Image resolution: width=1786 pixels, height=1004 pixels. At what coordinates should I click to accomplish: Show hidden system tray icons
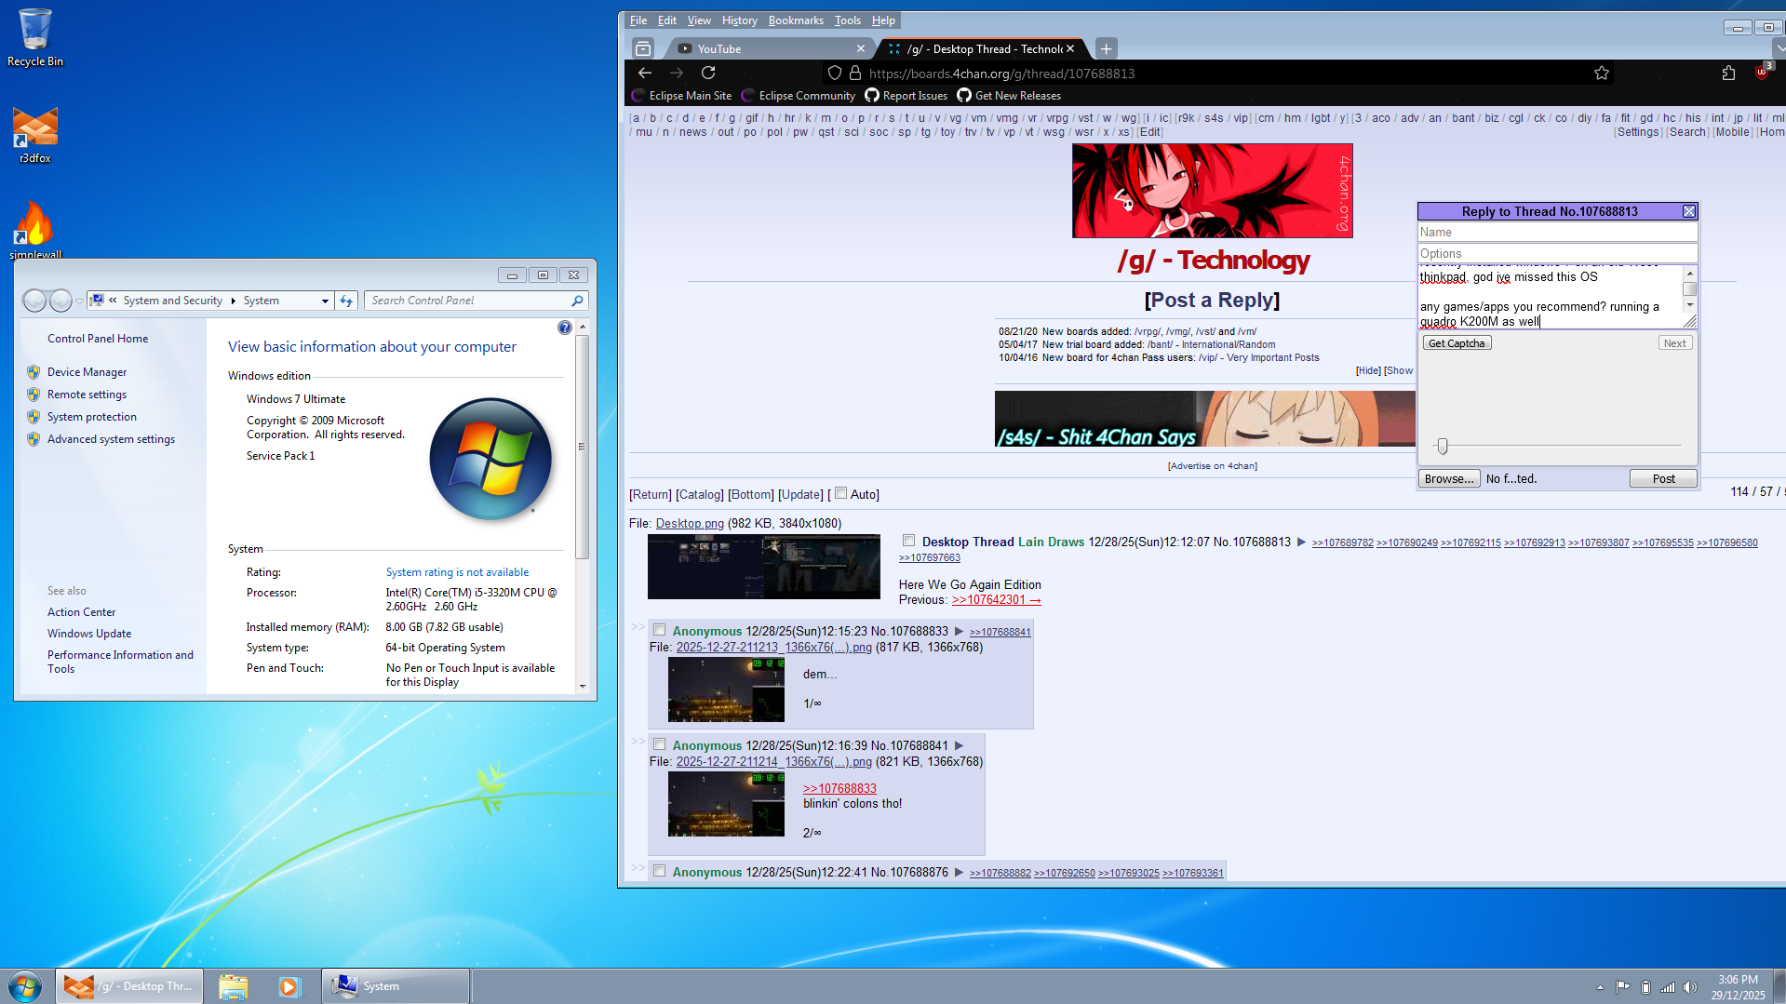(x=1600, y=987)
